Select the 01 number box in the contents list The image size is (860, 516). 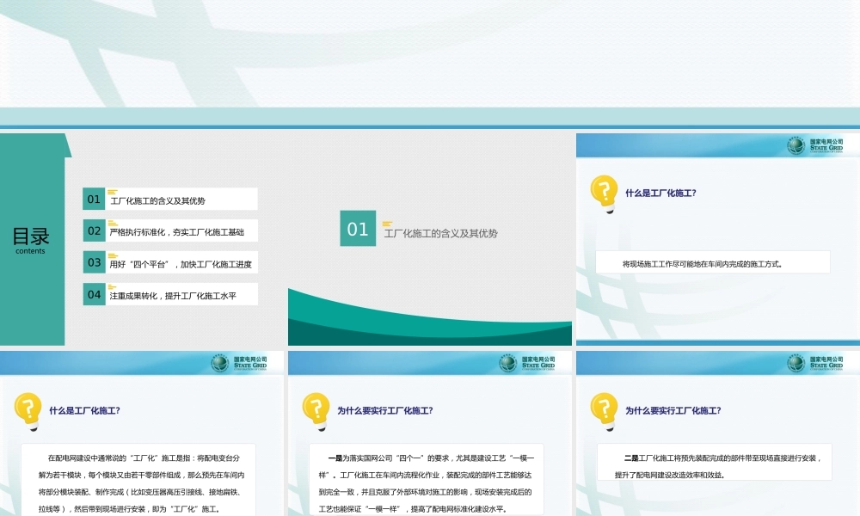pos(94,200)
